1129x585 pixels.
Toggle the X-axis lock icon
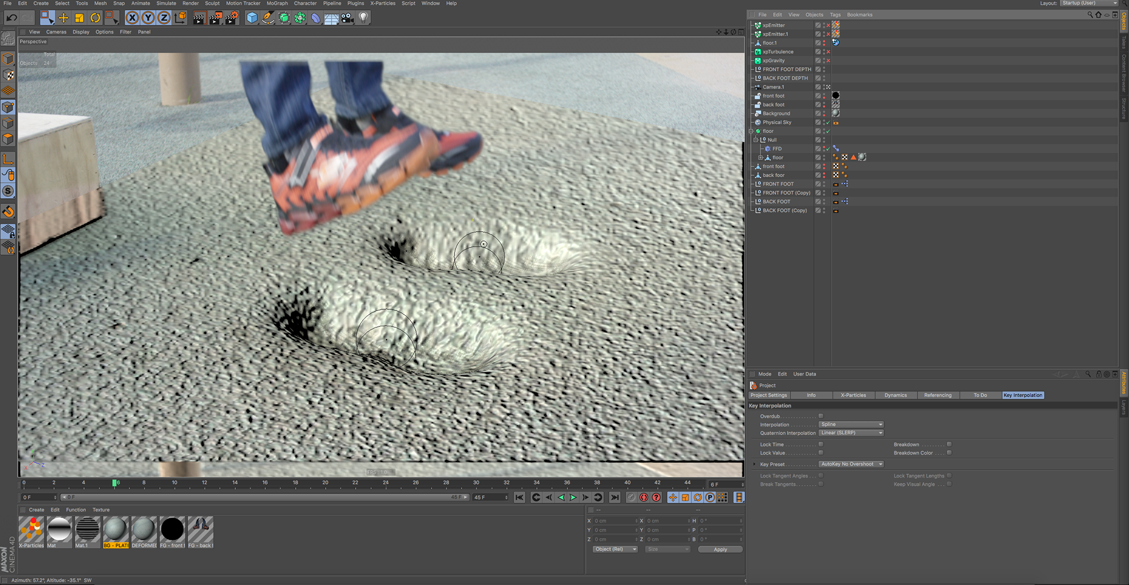(132, 18)
